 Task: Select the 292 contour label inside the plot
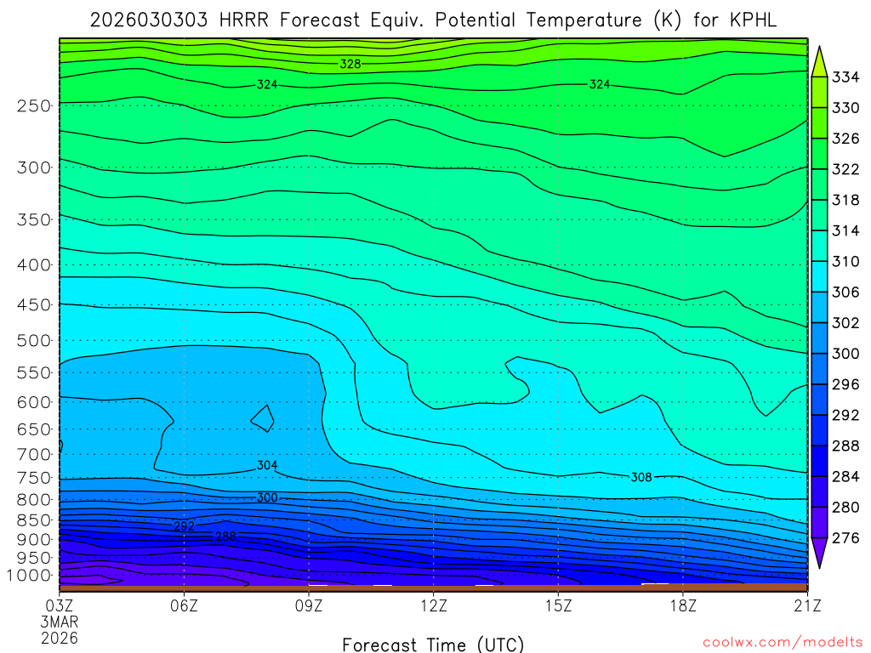184,525
